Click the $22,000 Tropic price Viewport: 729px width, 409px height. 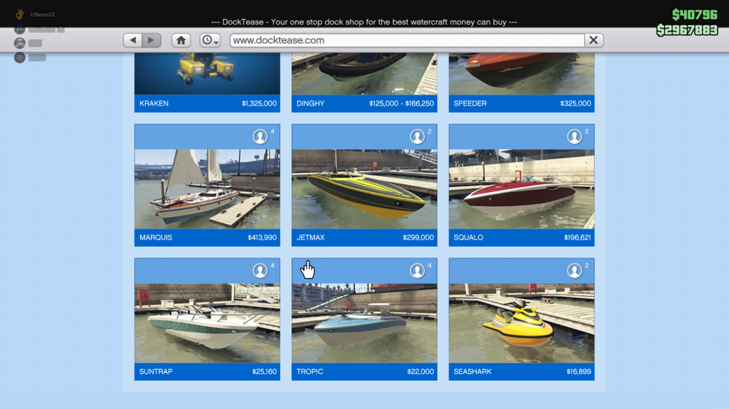tap(421, 372)
